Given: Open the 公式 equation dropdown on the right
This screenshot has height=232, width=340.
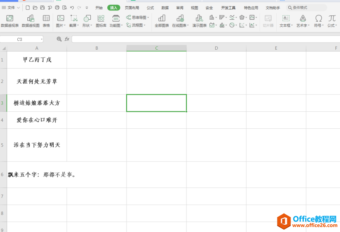Looking at the screenshot, I should coord(332,21).
